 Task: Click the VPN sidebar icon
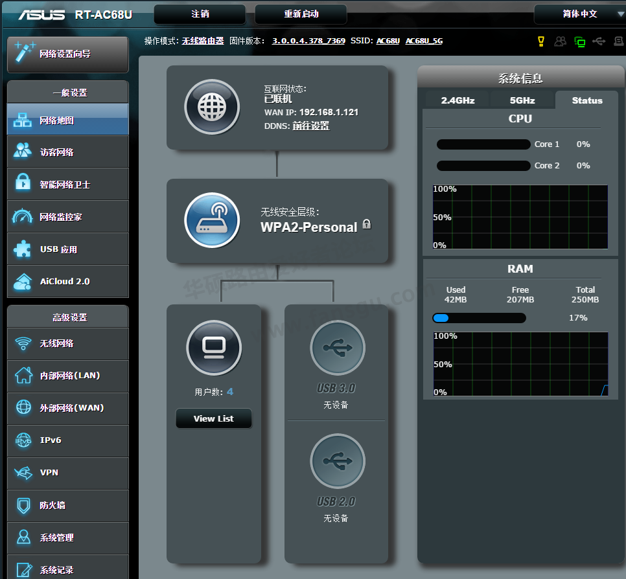tap(23, 472)
